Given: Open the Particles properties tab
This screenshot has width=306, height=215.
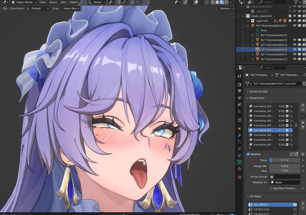Looking at the screenshot, I should pyautogui.click(x=240, y=142).
